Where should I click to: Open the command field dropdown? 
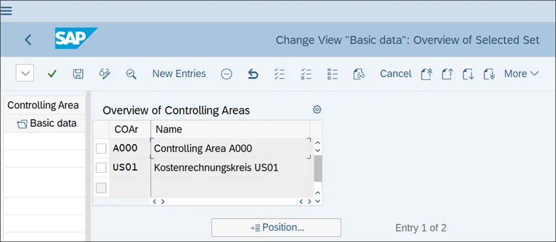click(25, 73)
